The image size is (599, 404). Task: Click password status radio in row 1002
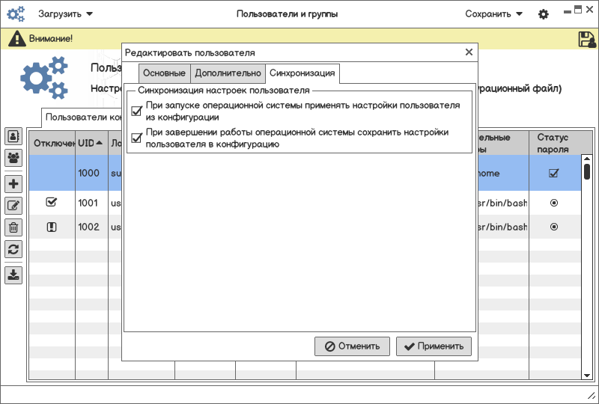[x=554, y=227]
